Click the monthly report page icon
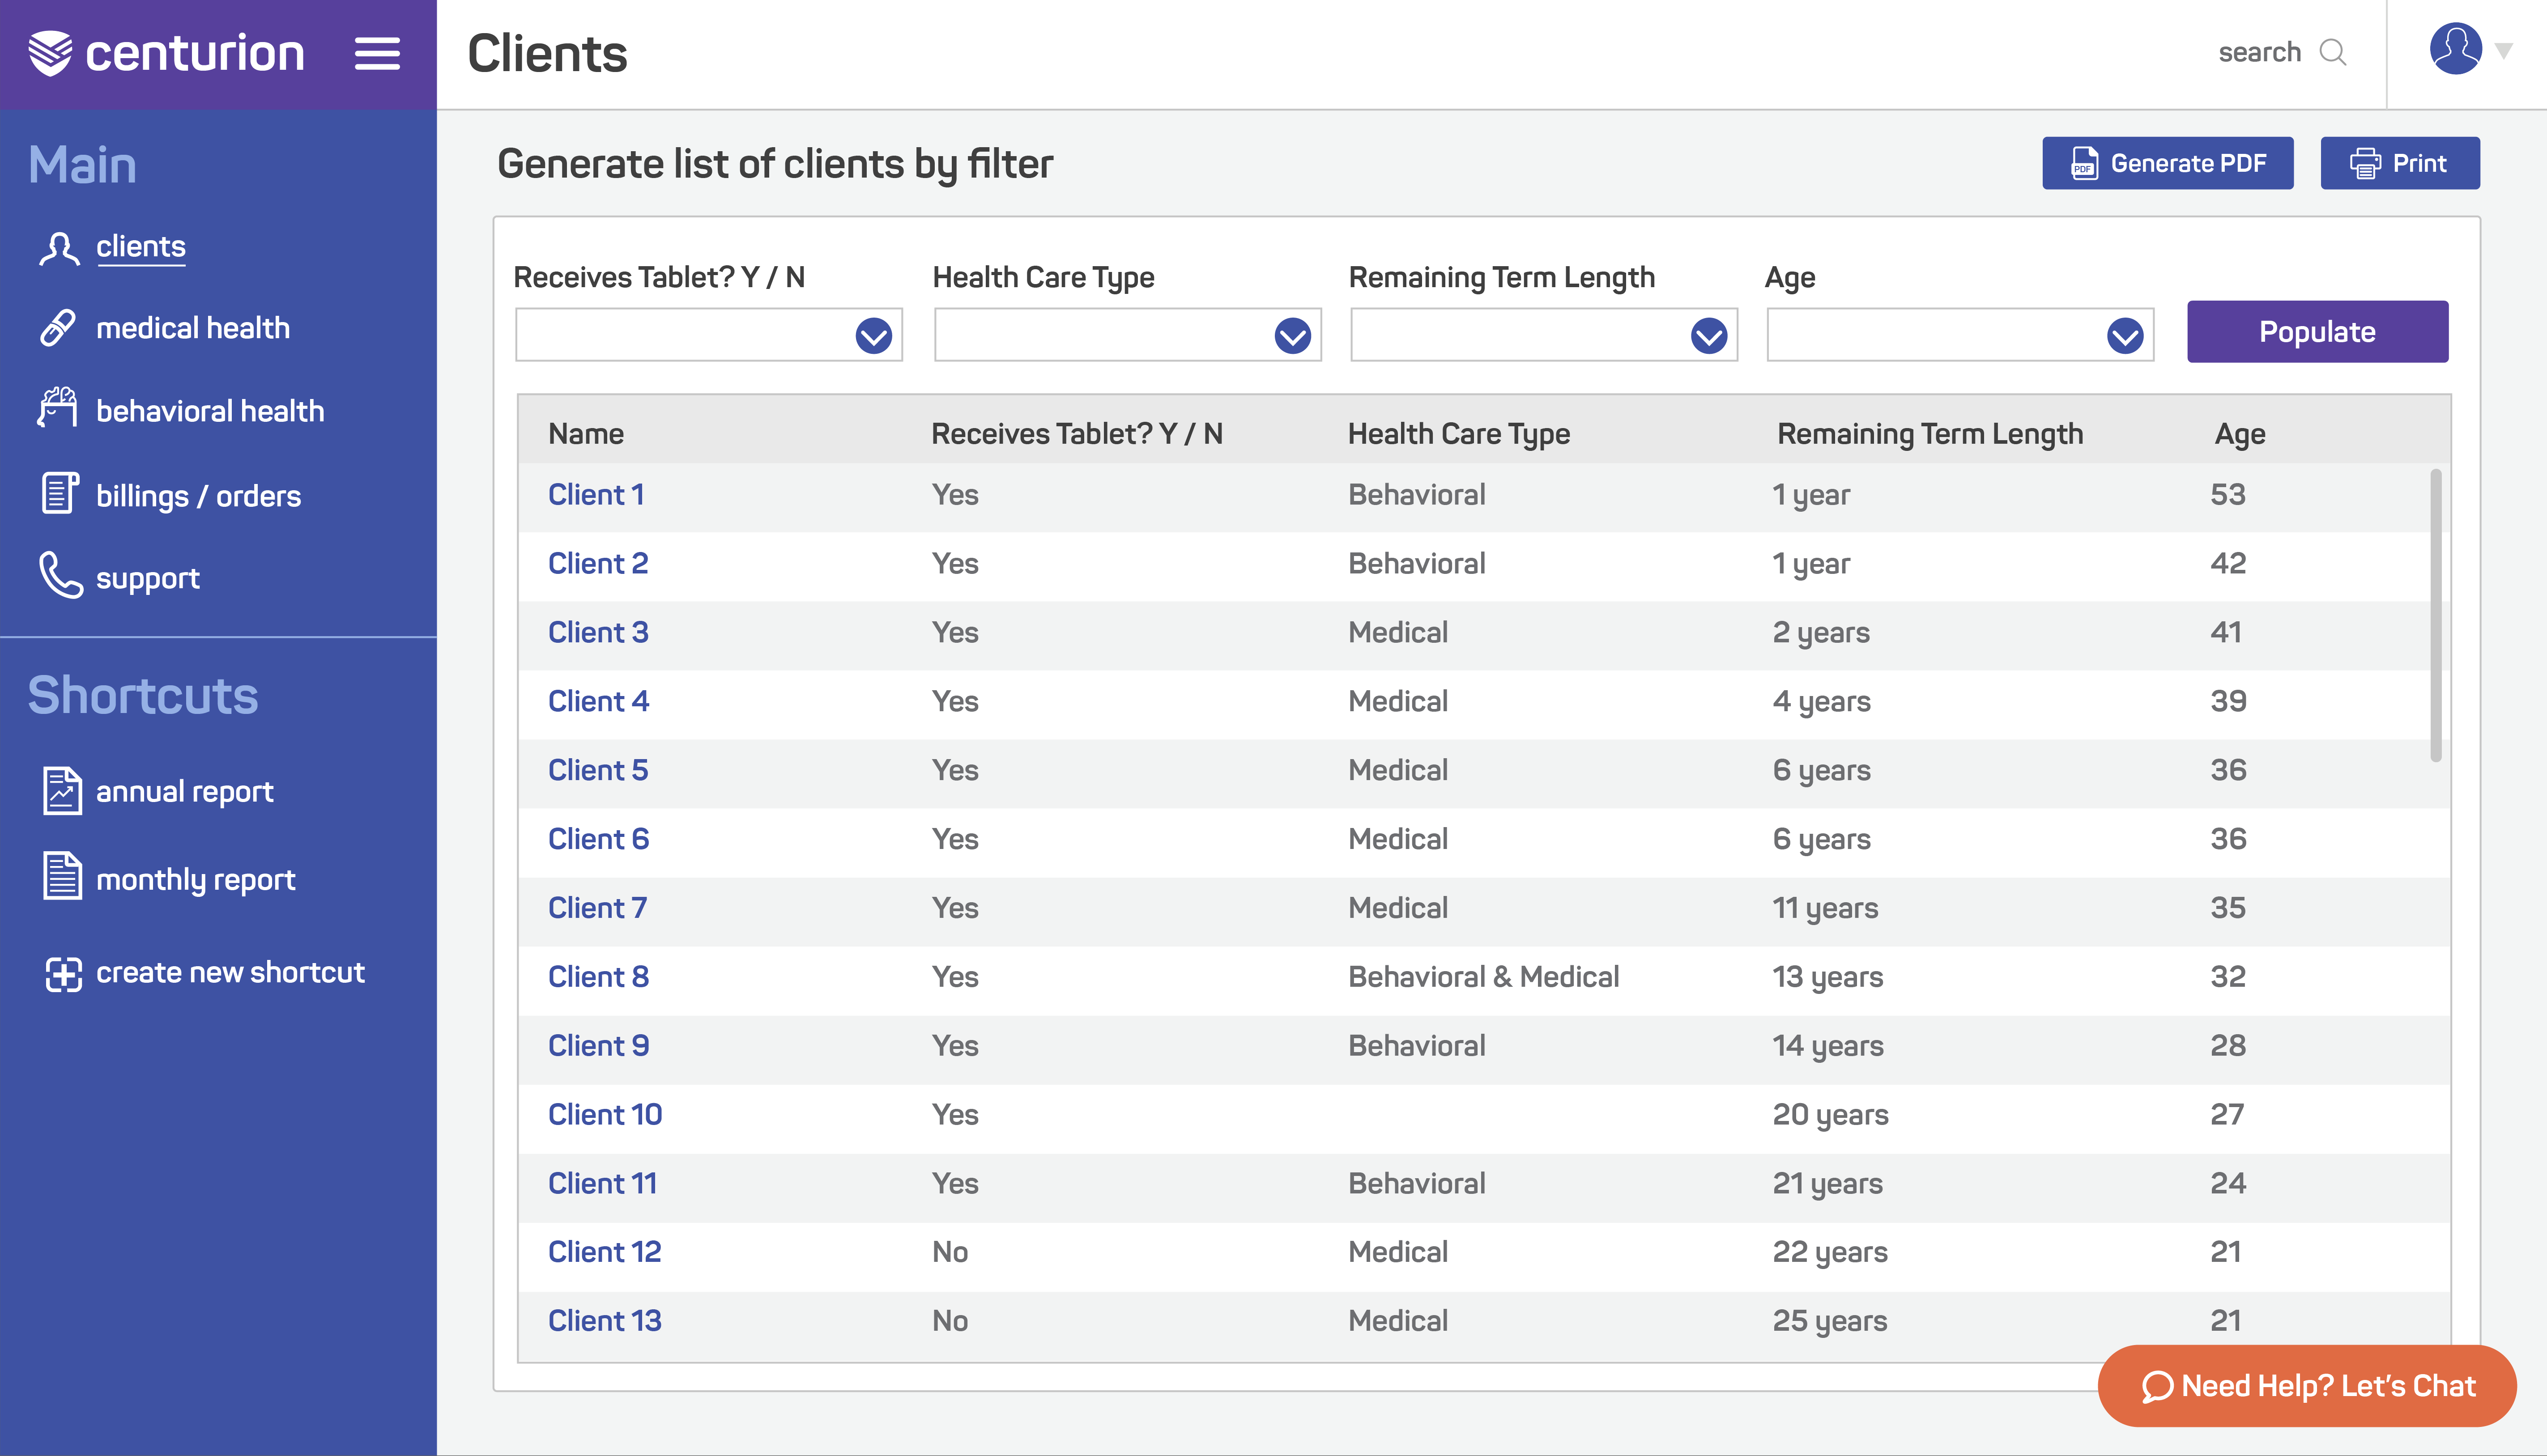 point(62,876)
